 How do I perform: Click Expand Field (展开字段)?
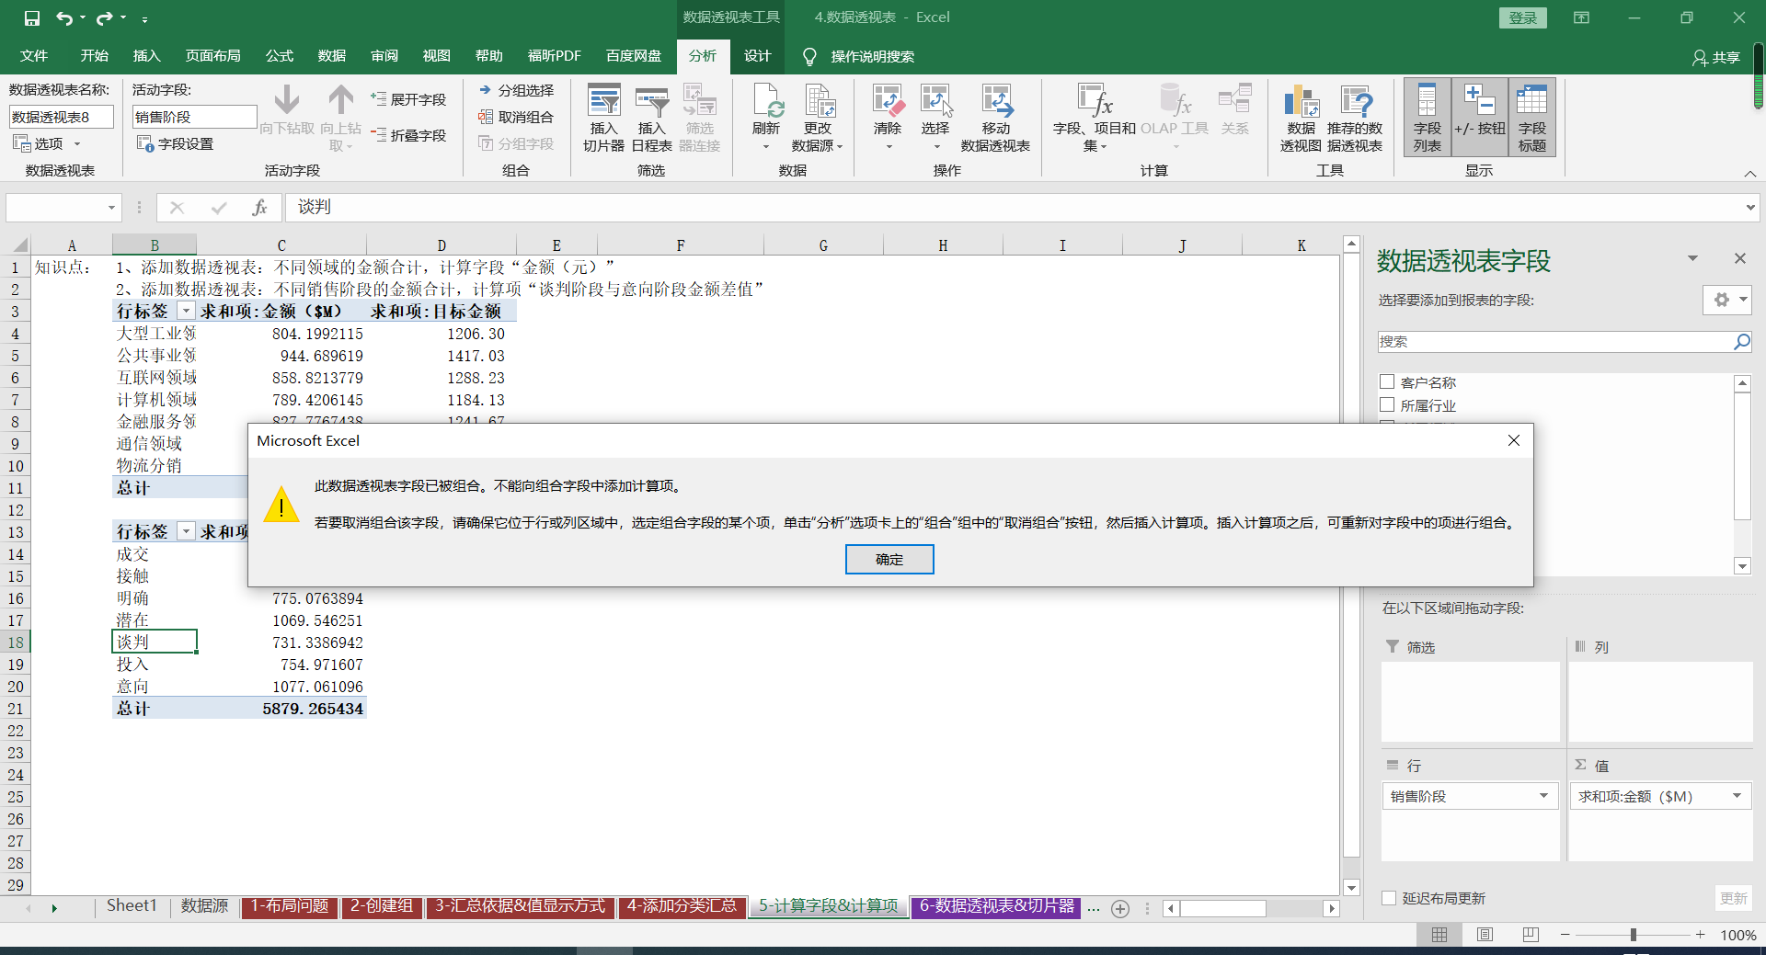[408, 99]
